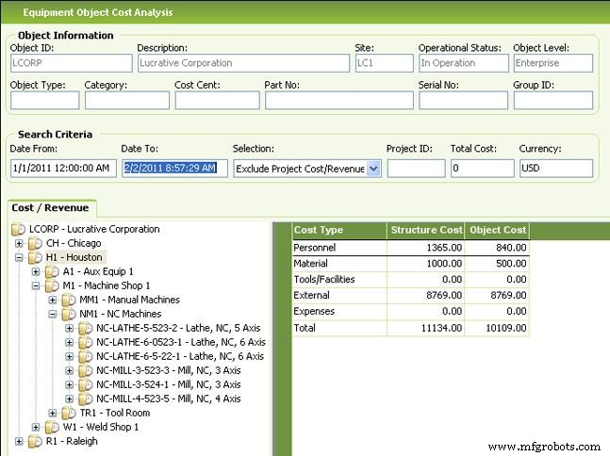Viewport: 610px width, 456px height.
Task: Click the folder icon next to W1 - Weld Shop 1
Action: click(52, 427)
